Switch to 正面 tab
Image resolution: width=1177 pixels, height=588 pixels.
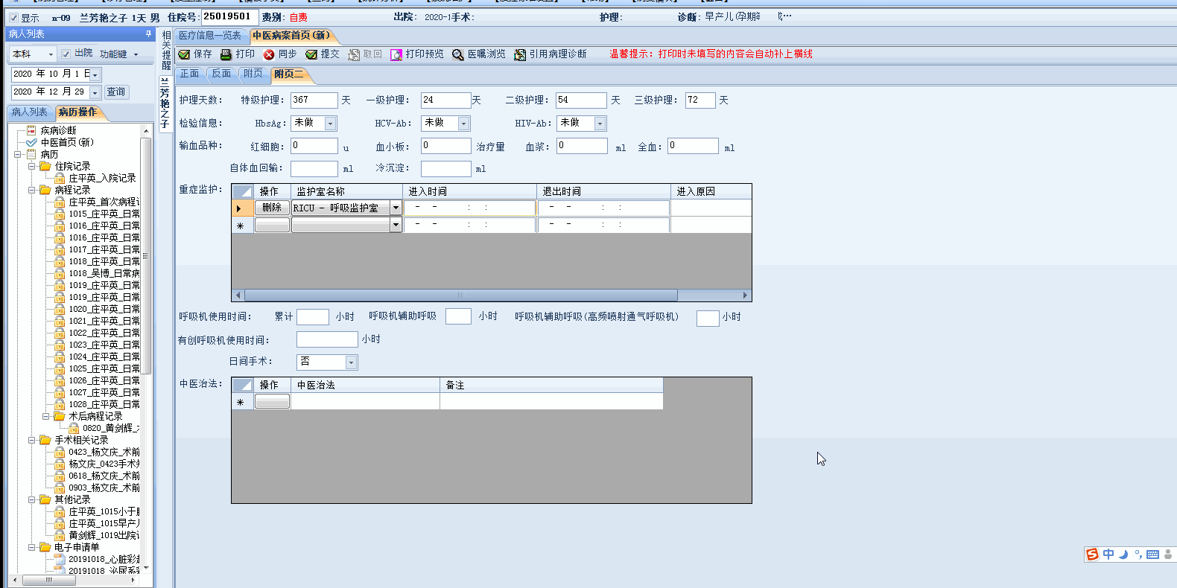190,74
